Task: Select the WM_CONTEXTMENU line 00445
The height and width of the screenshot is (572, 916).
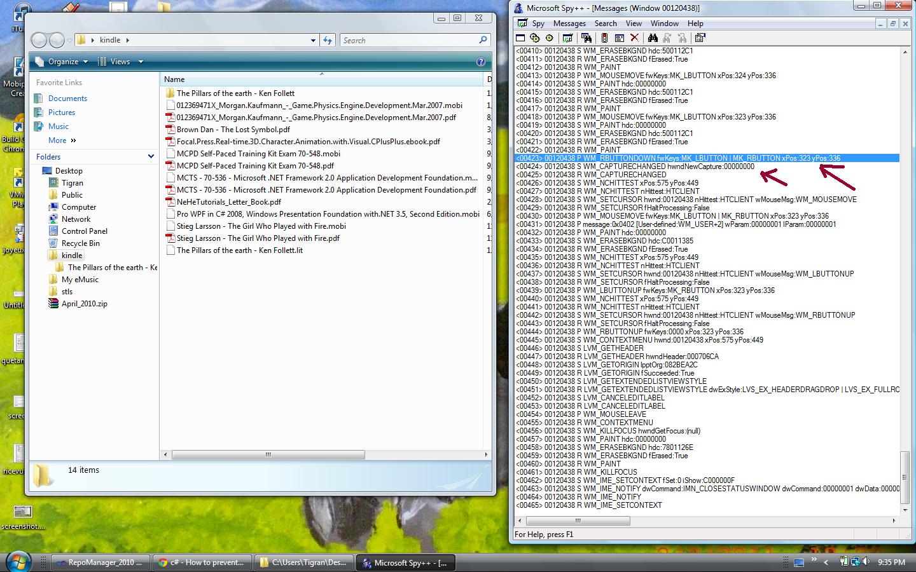Action: (x=639, y=340)
